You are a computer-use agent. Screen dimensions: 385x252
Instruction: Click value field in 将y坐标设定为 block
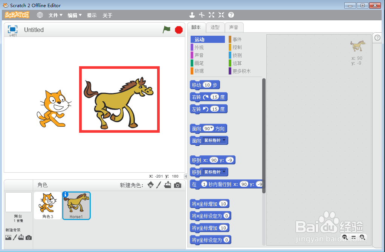click(227, 240)
